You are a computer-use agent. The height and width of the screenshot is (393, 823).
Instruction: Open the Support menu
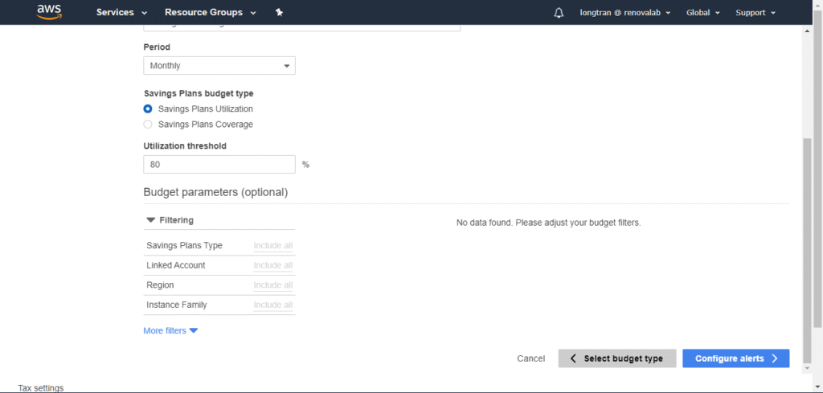coord(755,13)
